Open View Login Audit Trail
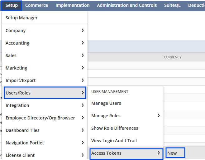Image resolution: width=205 pixels, height=160 pixels. point(126,140)
